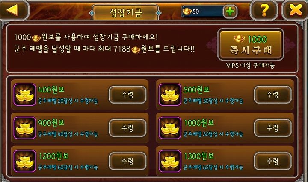Claim the 900원보 reward with 수령
Screen dimensions: 308x182
pyautogui.click(x=127, y=128)
